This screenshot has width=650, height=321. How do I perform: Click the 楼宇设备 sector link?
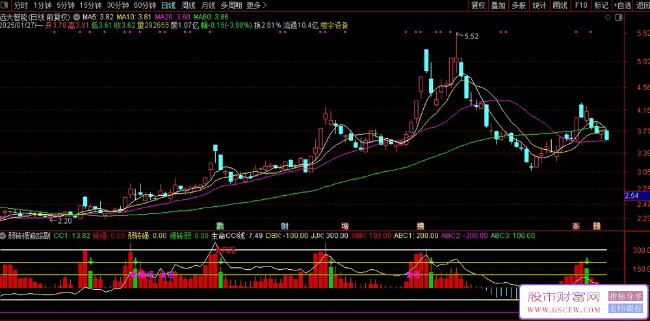point(334,25)
